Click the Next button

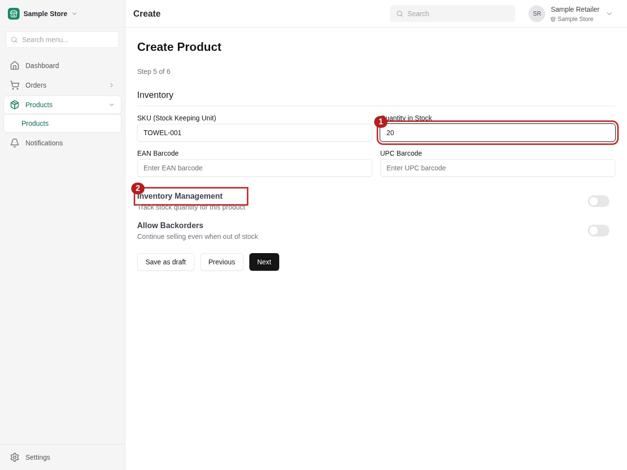coord(264,262)
